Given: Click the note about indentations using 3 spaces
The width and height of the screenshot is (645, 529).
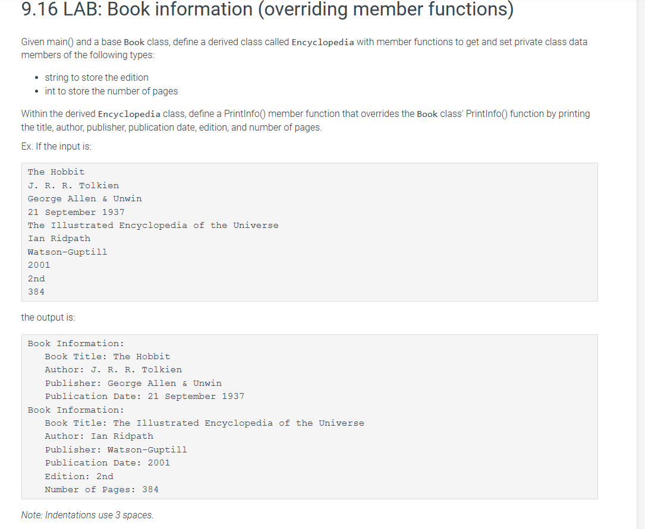Looking at the screenshot, I should pyautogui.click(x=87, y=515).
